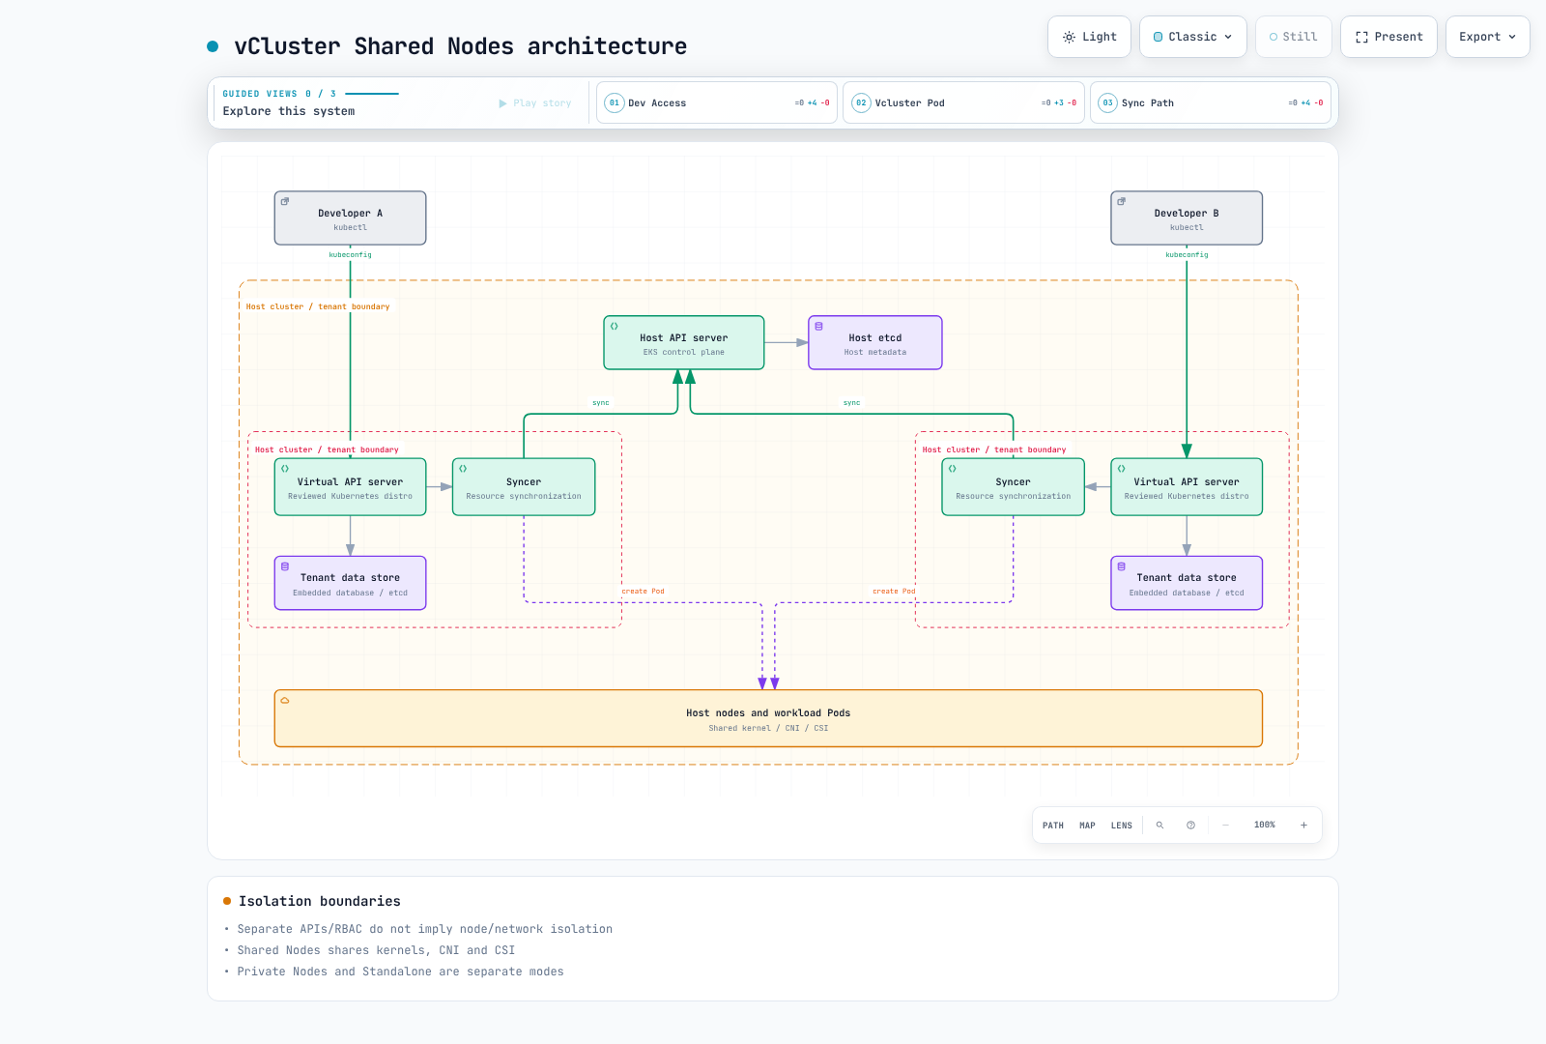
Task: Zoom out with the minus icon
Action: coord(1225,826)
